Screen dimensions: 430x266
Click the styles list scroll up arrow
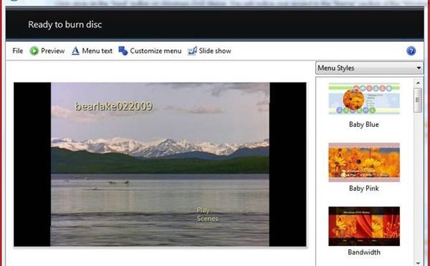(x=418, y=83)
